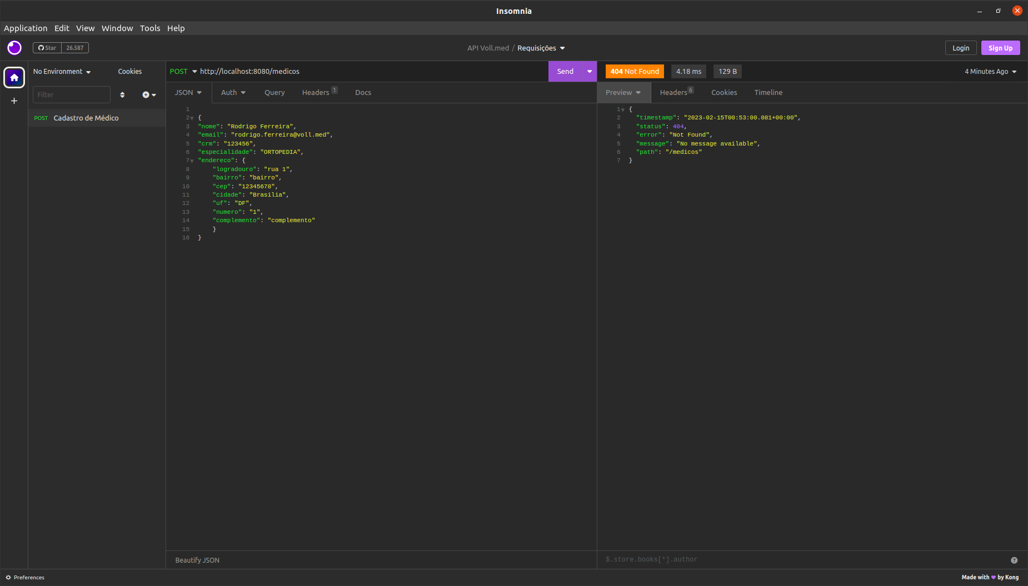Open the create request plus dropdown
The image size is (1028, 586).
point(149,95)
